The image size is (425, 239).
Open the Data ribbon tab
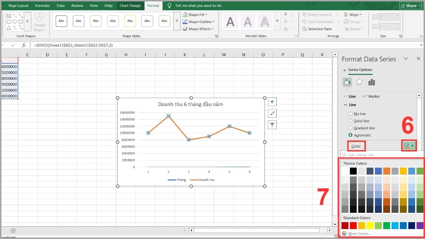(61, 6)
